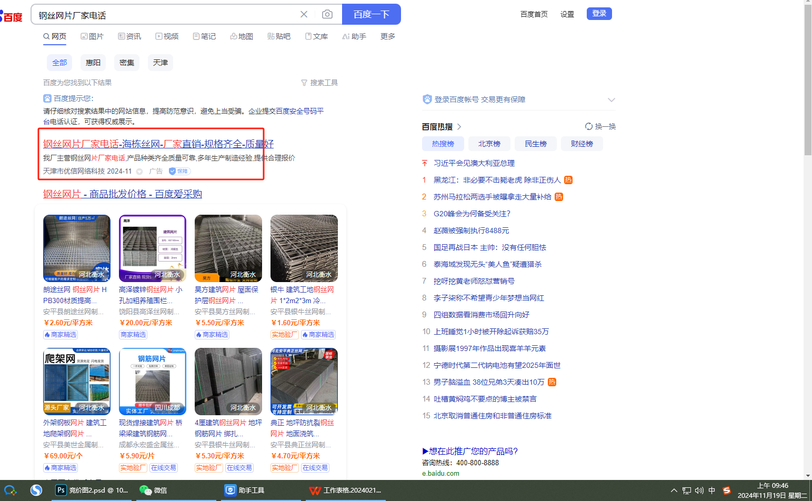Image resolution: width=812 pixels, height=501 pixels.
Task: Open the 钢丝网片 百度爱采购 result link
Action: point(123,194)
